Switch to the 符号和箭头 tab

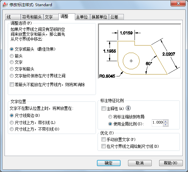(32, 17)
